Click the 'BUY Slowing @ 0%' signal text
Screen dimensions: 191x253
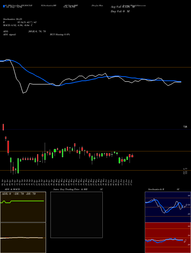click(x=60, y=34)
